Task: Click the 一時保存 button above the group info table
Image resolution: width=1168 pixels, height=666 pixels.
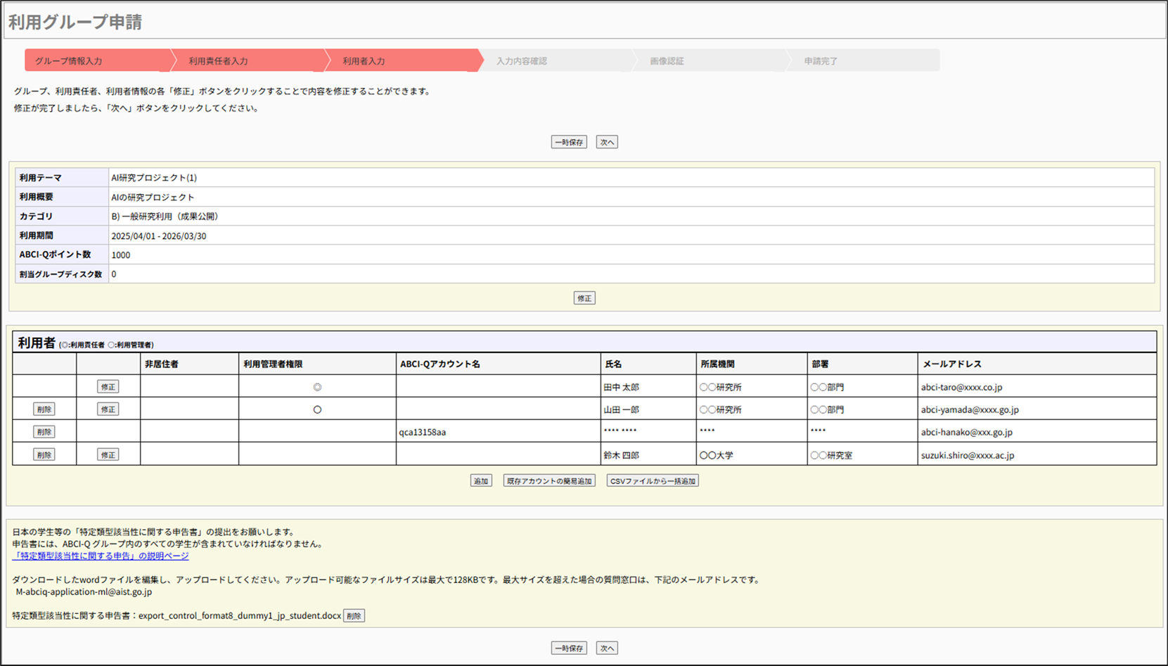Action: click(568, 142)
